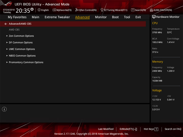Image resolution: width=183 pixels, height=137 pixels.
Task: Open the NBIO Common Options submenu
Action: 22,56
